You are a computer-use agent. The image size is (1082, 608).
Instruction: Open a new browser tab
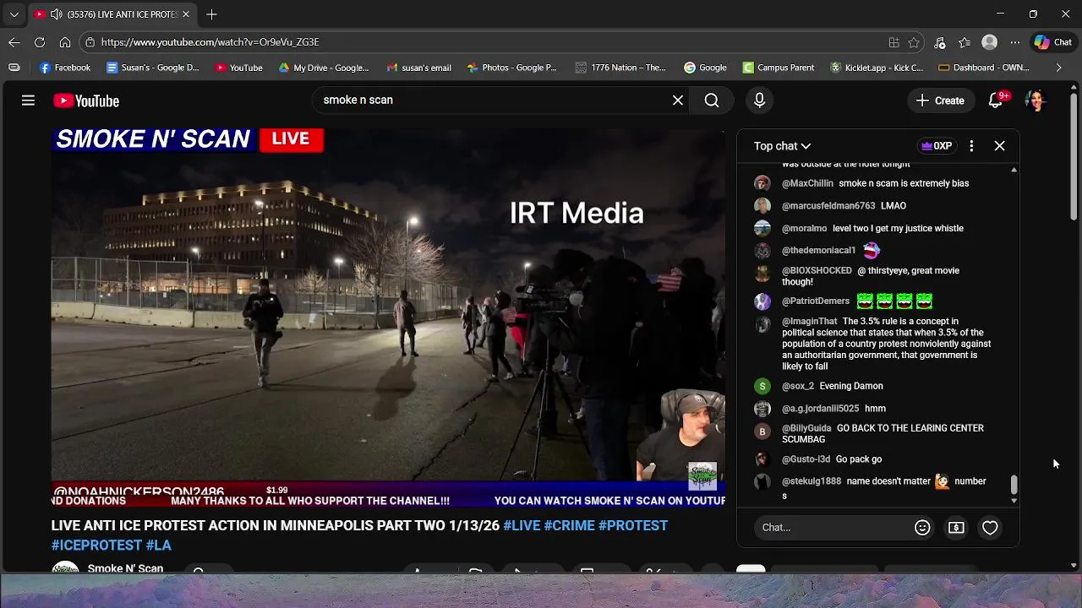(211, 14)
